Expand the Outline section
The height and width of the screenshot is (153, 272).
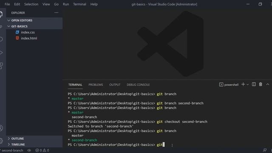8,139
